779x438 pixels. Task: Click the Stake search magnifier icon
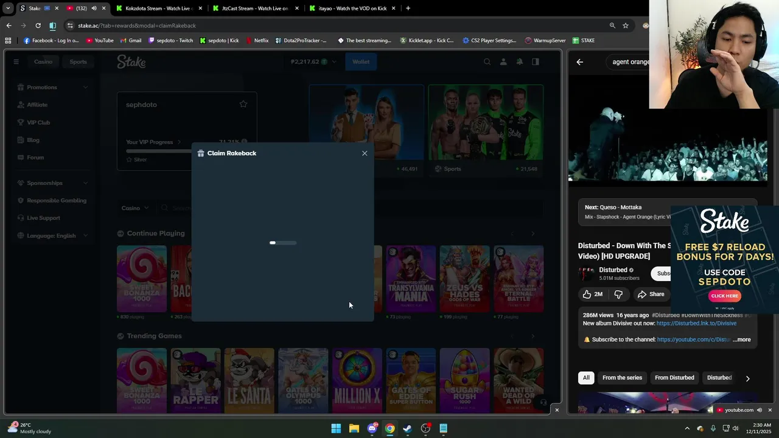(x=487, y=61)
